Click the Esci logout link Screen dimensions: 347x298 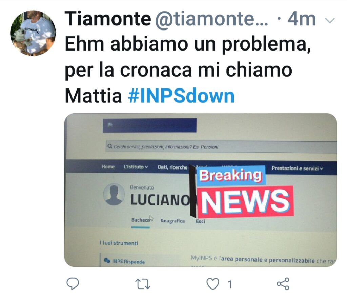tap(200, 221)
